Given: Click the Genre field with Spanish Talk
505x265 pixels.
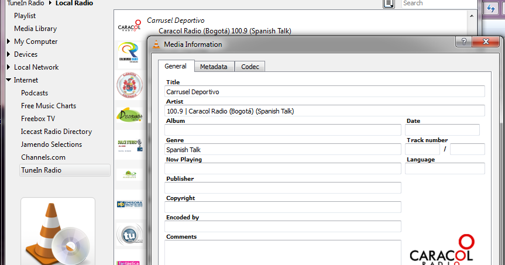Looking at the screenshot, I should 283,149.
